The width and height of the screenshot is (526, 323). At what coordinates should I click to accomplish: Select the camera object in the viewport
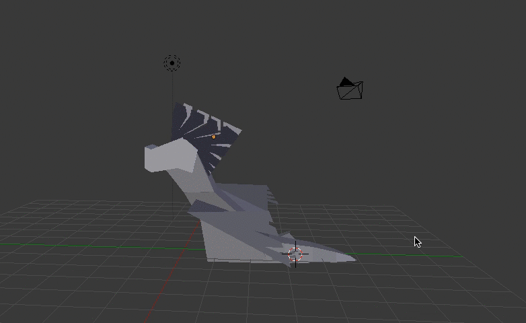point(350,88)
